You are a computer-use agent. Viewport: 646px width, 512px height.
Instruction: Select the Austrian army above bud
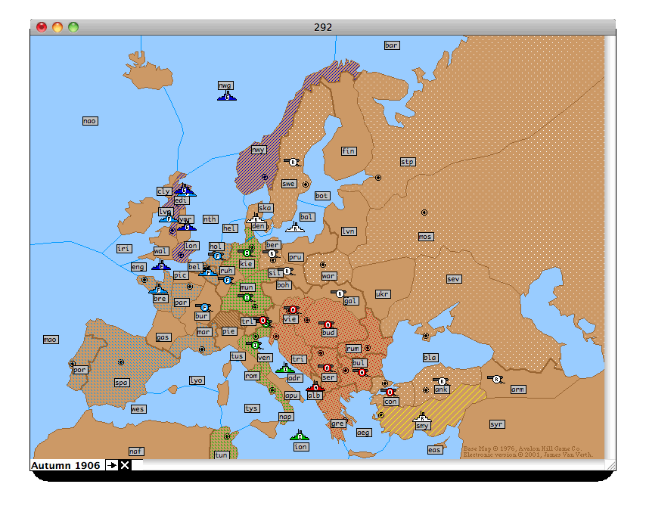point(328,324)
